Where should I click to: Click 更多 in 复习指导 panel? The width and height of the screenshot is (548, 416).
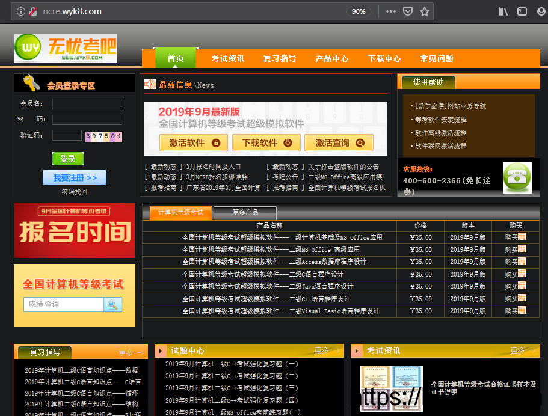pyautogui.click(x=131, y=353)
